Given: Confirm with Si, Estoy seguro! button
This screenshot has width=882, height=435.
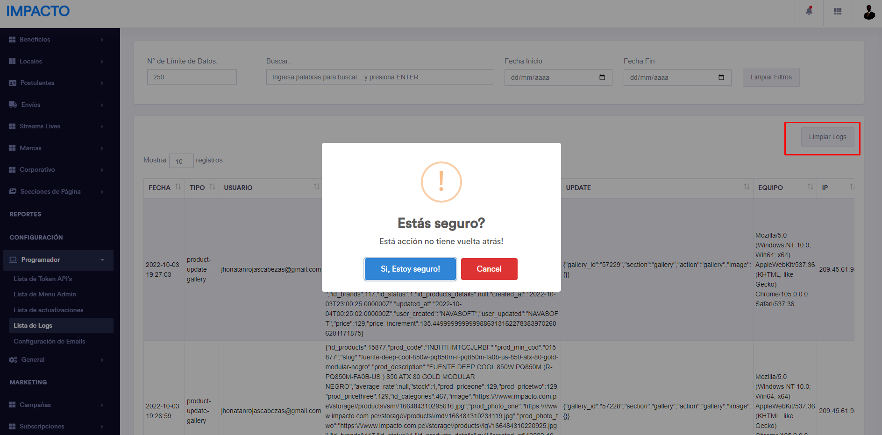Looking at the screenshot, I should click(x=410, y=269).
